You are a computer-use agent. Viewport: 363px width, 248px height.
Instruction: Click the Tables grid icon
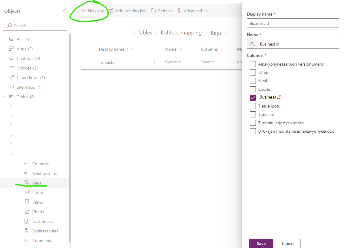pyautogui.click(x=11, y=97)
